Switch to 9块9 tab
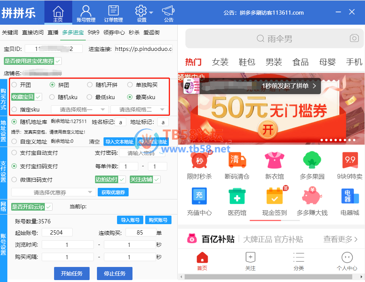This screenshot has height=282, width=365. (93, 32)
